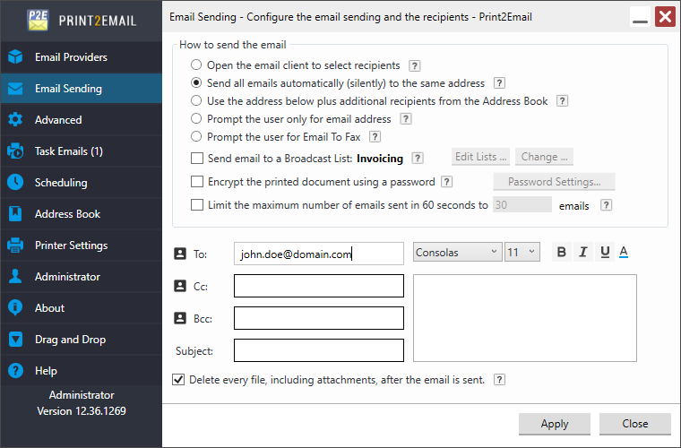Go to Printer Settings in sidebar

tap(71, 246)
